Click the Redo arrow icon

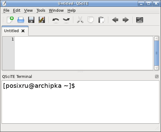click(x=66, y=20)
